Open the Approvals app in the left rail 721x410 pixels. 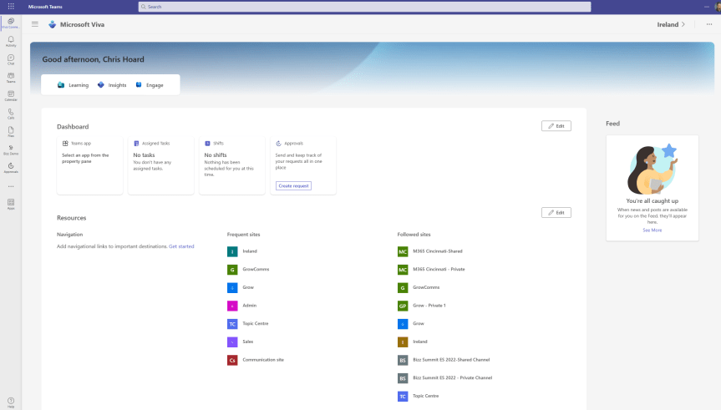click(x=11, y=168)
